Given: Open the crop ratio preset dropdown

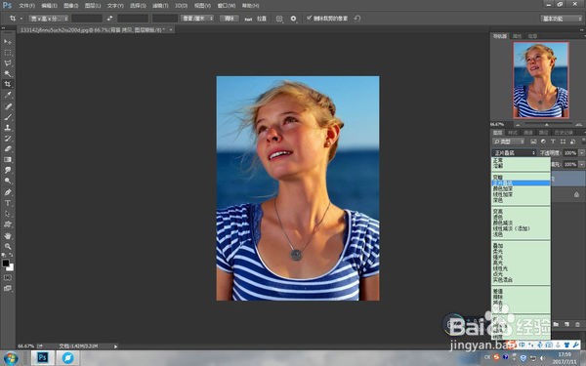Looking at the screenshot, I should coord(49,19).
